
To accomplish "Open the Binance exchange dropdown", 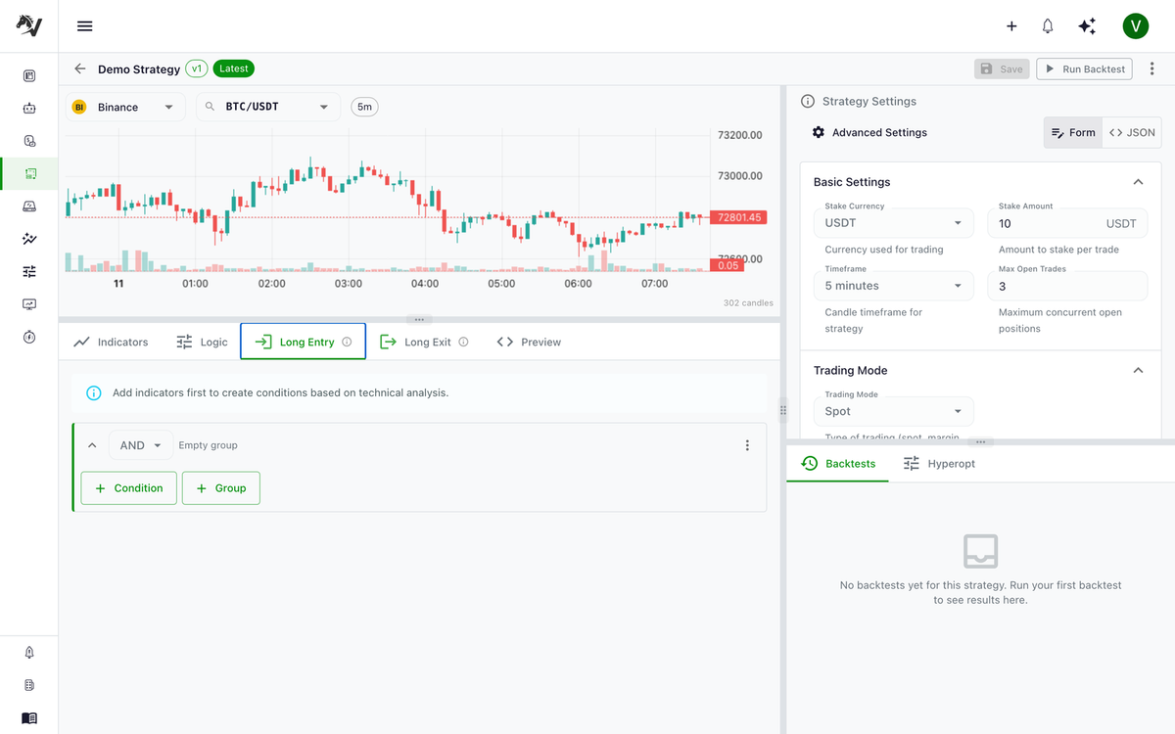I will (125, 107).
